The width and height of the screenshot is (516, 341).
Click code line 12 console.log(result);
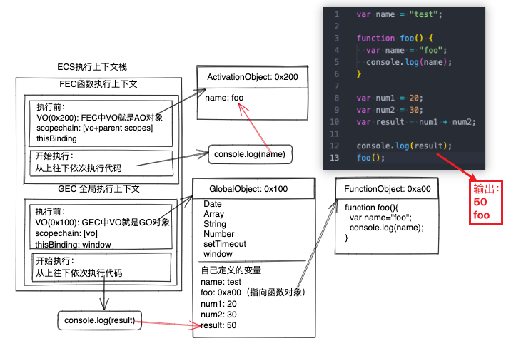pyautogui.click(x=404, y=146)
